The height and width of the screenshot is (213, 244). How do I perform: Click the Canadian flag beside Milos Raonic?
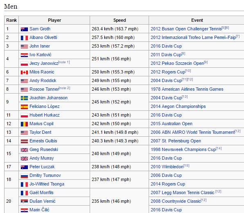24,72
